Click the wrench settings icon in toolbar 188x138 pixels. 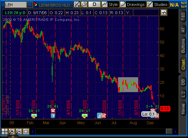point(84,4)
